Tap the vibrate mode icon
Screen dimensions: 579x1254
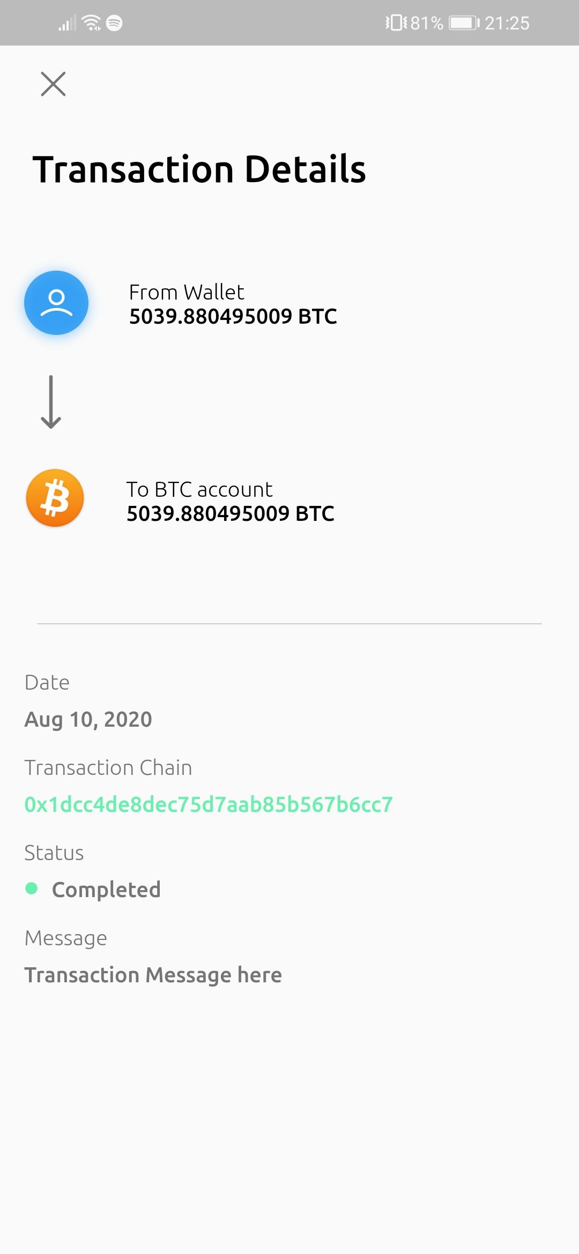396,23
